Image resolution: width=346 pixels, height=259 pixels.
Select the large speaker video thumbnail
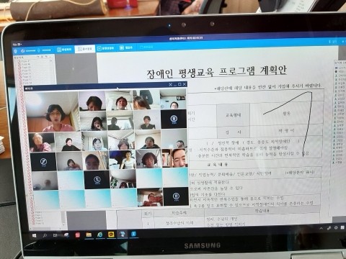[x=51, y=112]
